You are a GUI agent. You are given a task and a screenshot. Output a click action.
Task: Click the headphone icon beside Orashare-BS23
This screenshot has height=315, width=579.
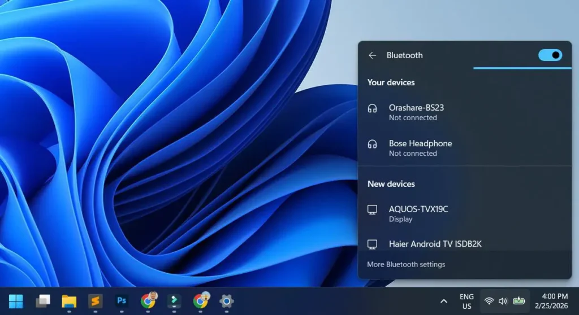372,108
